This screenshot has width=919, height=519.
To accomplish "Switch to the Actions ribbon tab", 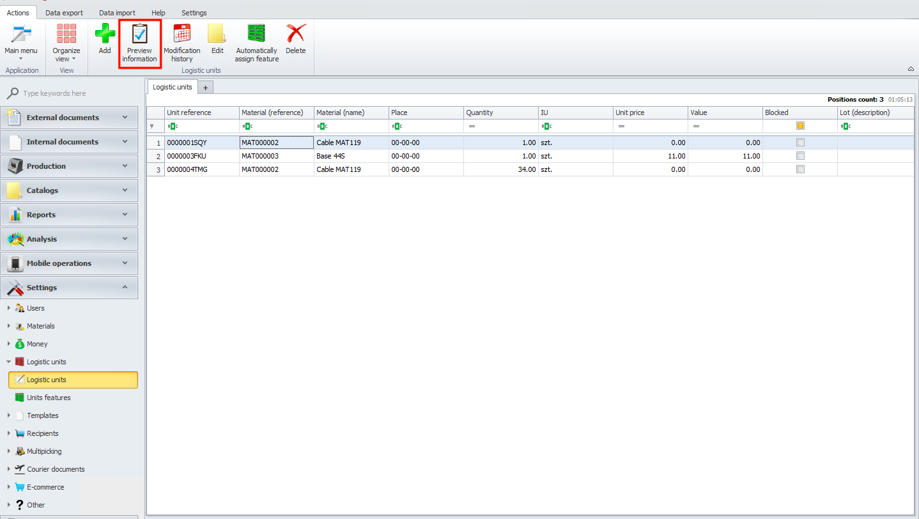I will click(x=19, y=13).
